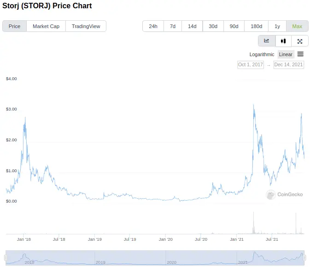Set chart range to 30d
310x267 pixels.
(x=213, y=26)
